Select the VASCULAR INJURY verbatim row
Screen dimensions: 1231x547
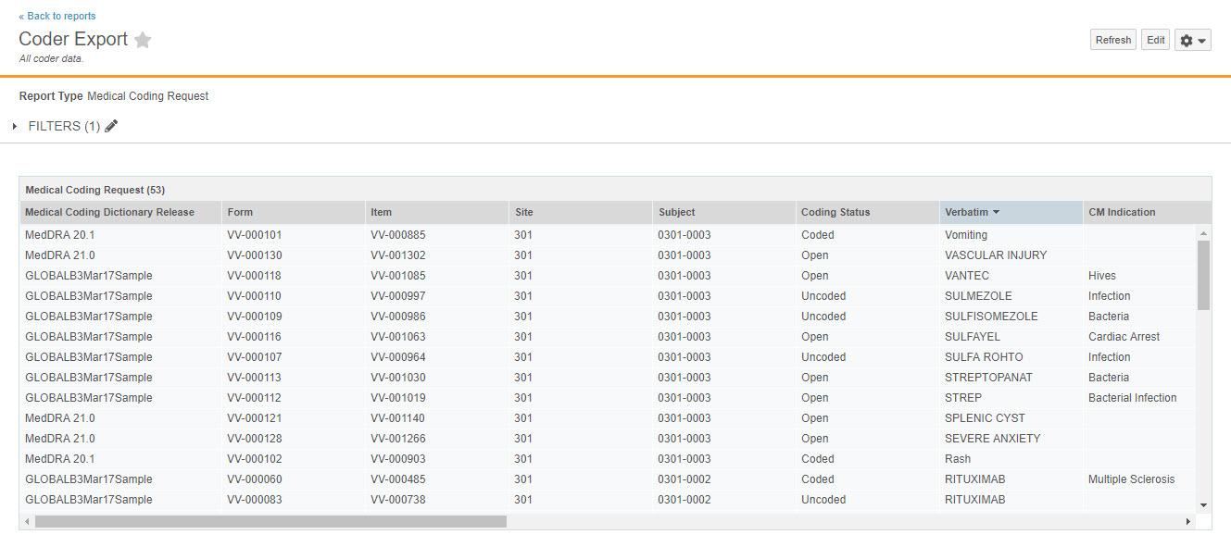(995, 255)
